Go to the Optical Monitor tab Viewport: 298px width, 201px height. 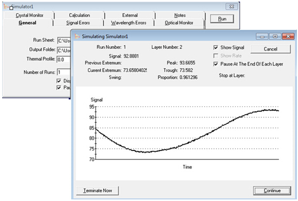click(x=179, y=23)
